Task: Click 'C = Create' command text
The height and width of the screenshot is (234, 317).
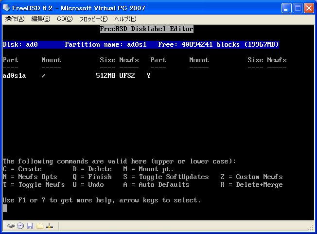Action: click(22, 169)
